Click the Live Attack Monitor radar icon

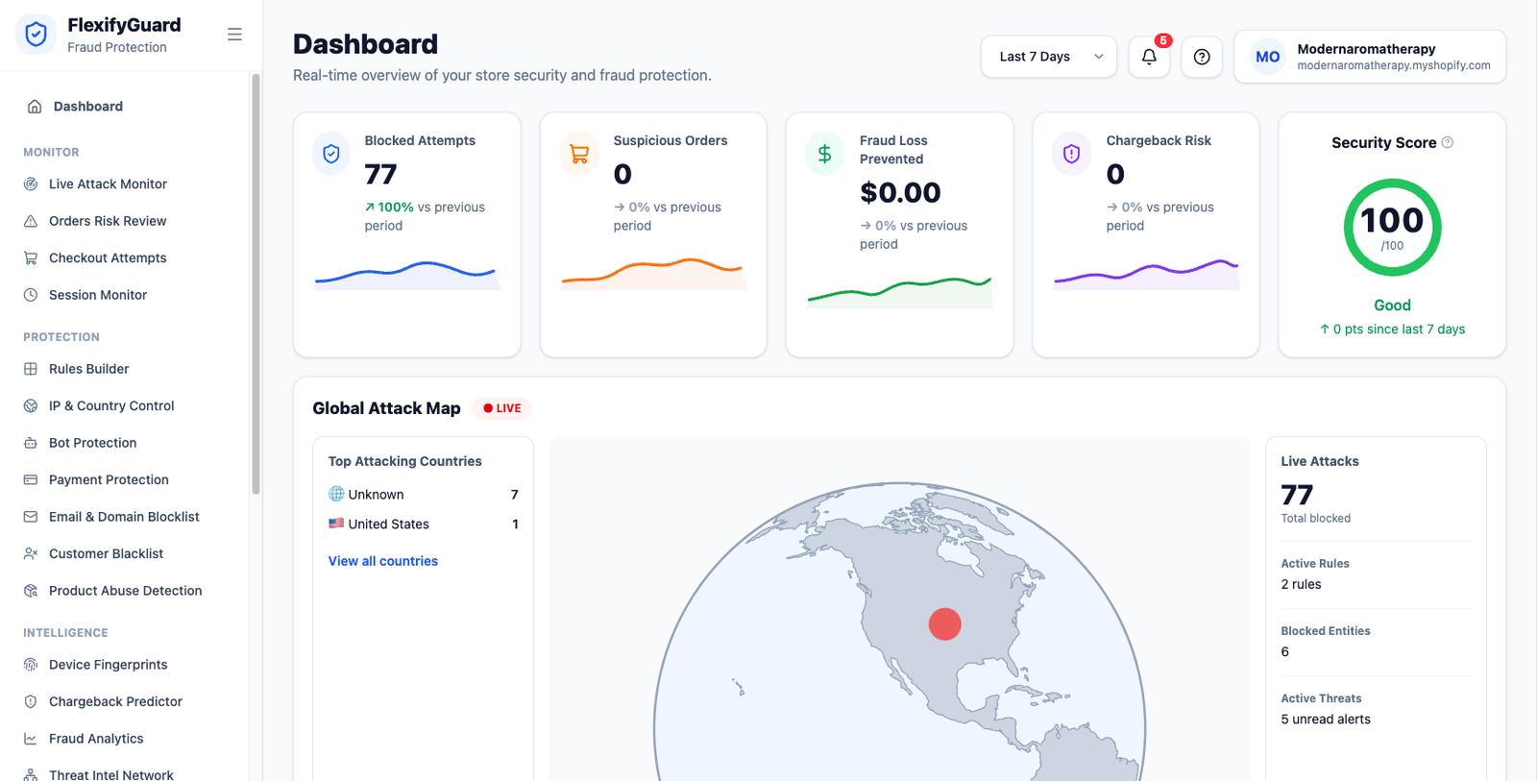pyautogui.click(x=31, y=183)
